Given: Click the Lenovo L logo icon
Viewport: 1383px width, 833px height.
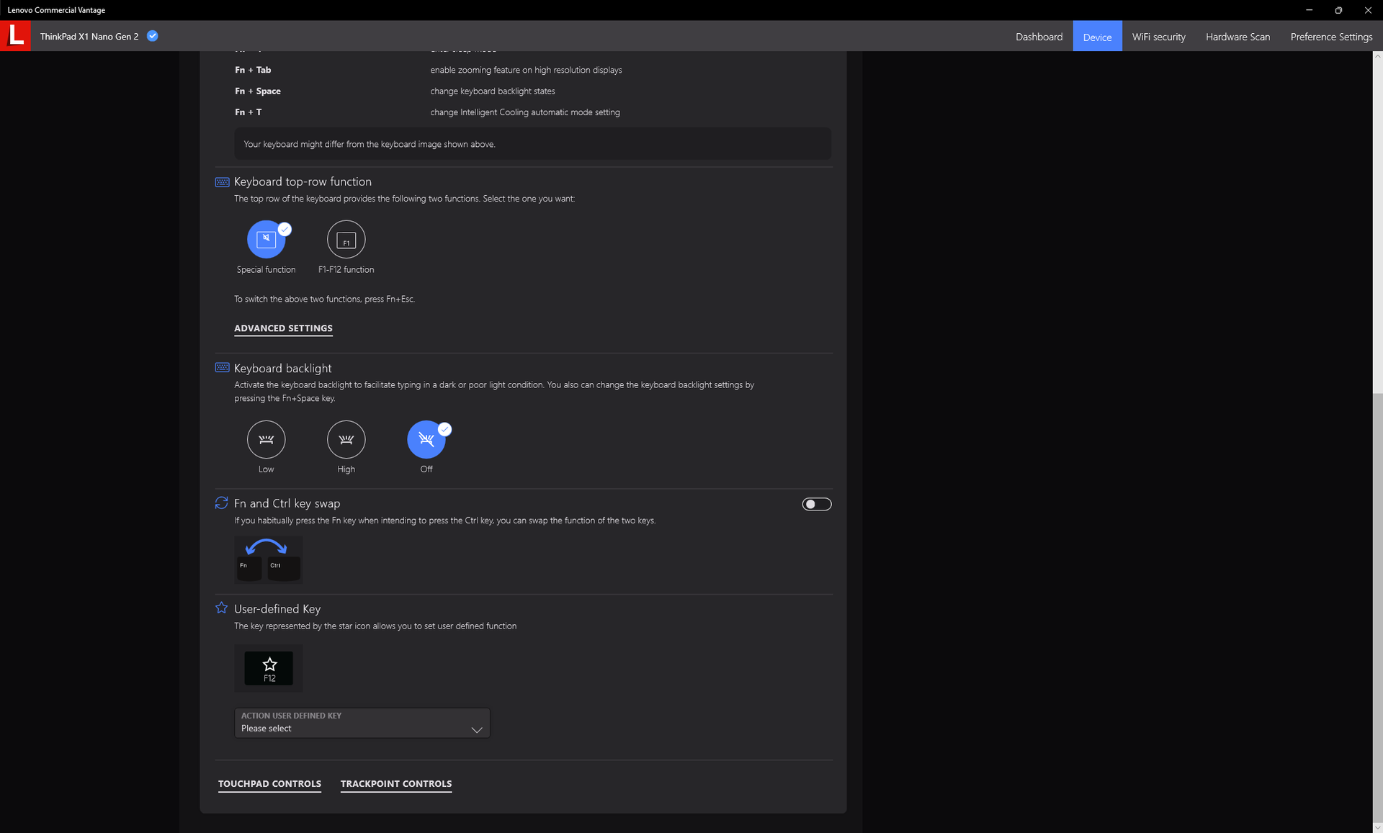Looking at the screenshot, I should 15,36.
